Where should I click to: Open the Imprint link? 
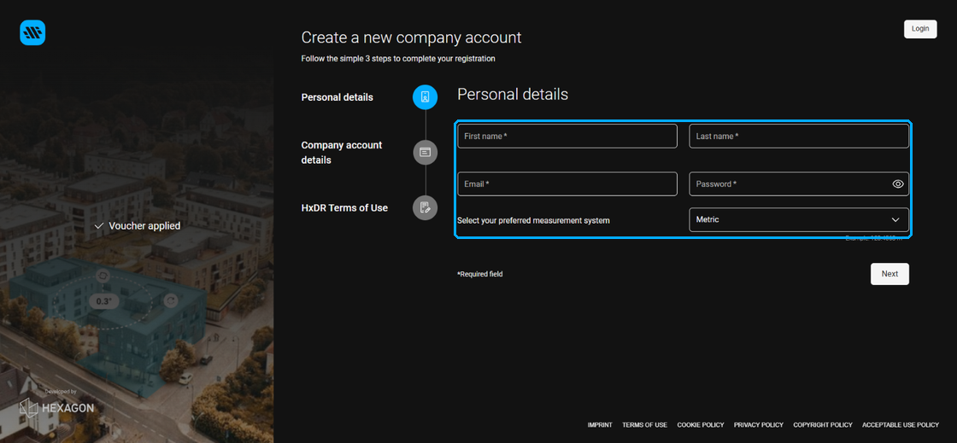coord(600,425)
